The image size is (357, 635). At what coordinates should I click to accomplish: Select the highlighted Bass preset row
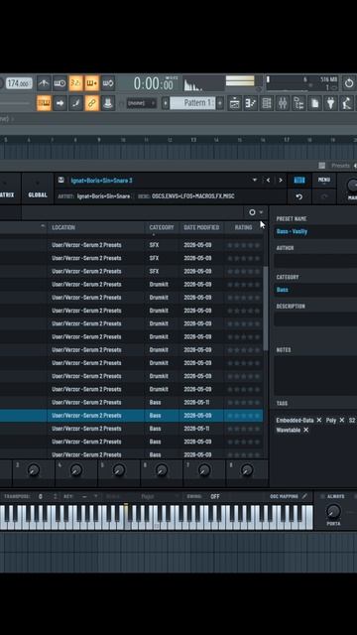(132, 416)
